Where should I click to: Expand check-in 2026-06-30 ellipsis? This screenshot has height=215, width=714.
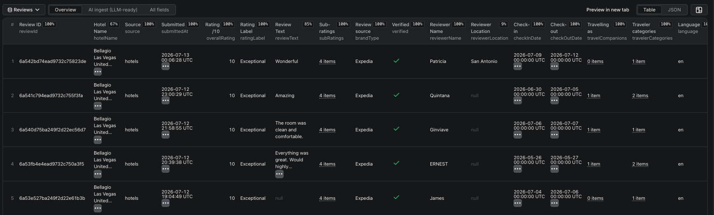pyautogui.click(x=517, y=101)
